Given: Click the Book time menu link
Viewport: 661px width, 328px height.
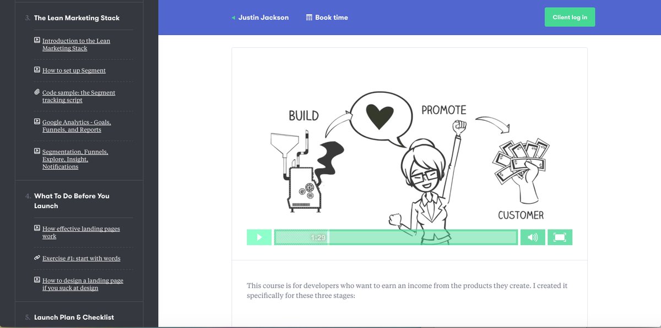Looking at the screenshot, I should 331,18.
